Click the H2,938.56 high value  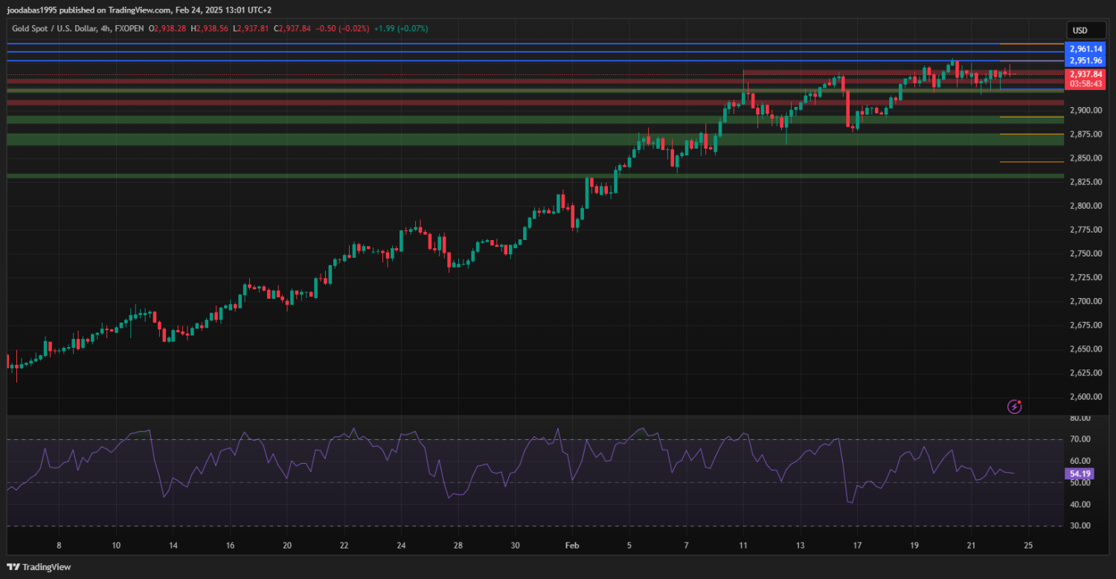tap(211, 28)
